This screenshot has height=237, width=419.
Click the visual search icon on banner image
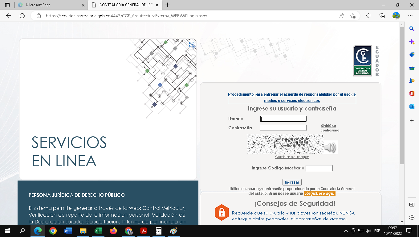(192, 44)
